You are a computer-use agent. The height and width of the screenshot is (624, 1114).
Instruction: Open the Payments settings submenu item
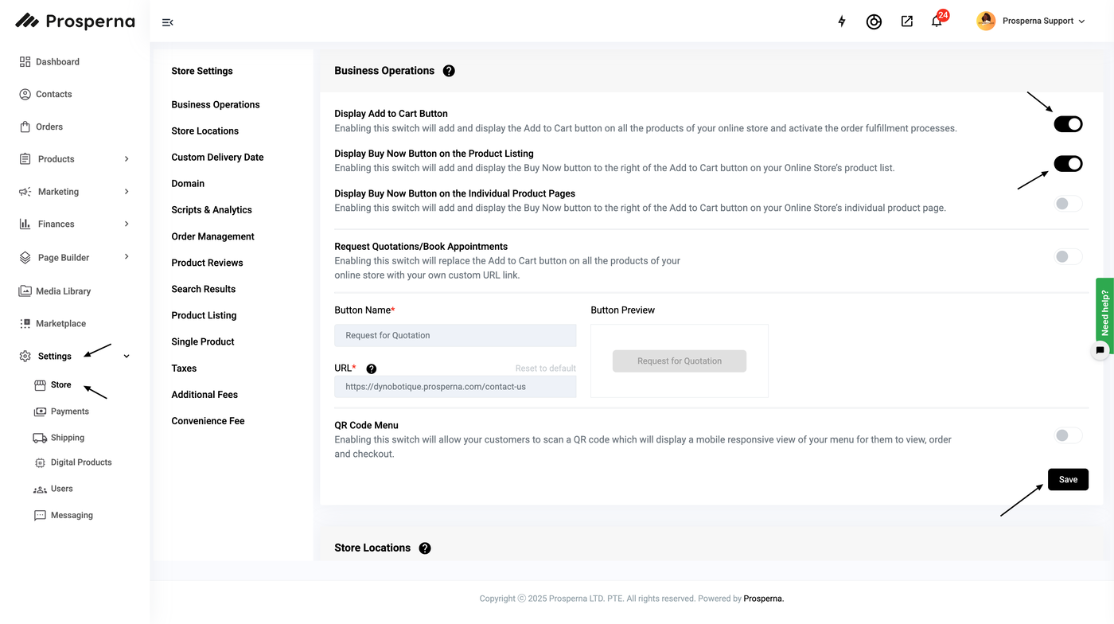tap(69, 411)
